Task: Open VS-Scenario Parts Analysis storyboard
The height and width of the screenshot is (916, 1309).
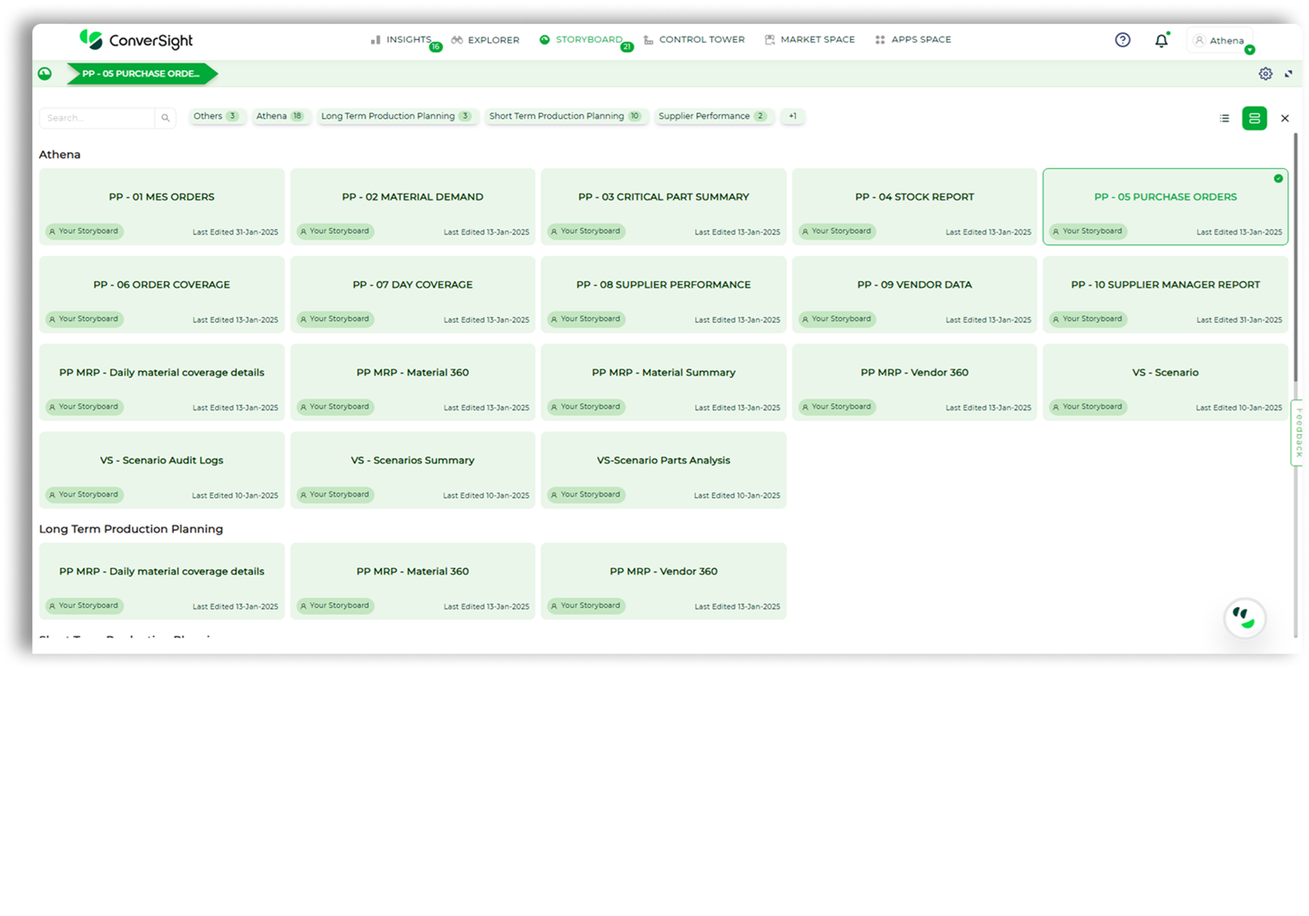Action: [x=664, y=470]
